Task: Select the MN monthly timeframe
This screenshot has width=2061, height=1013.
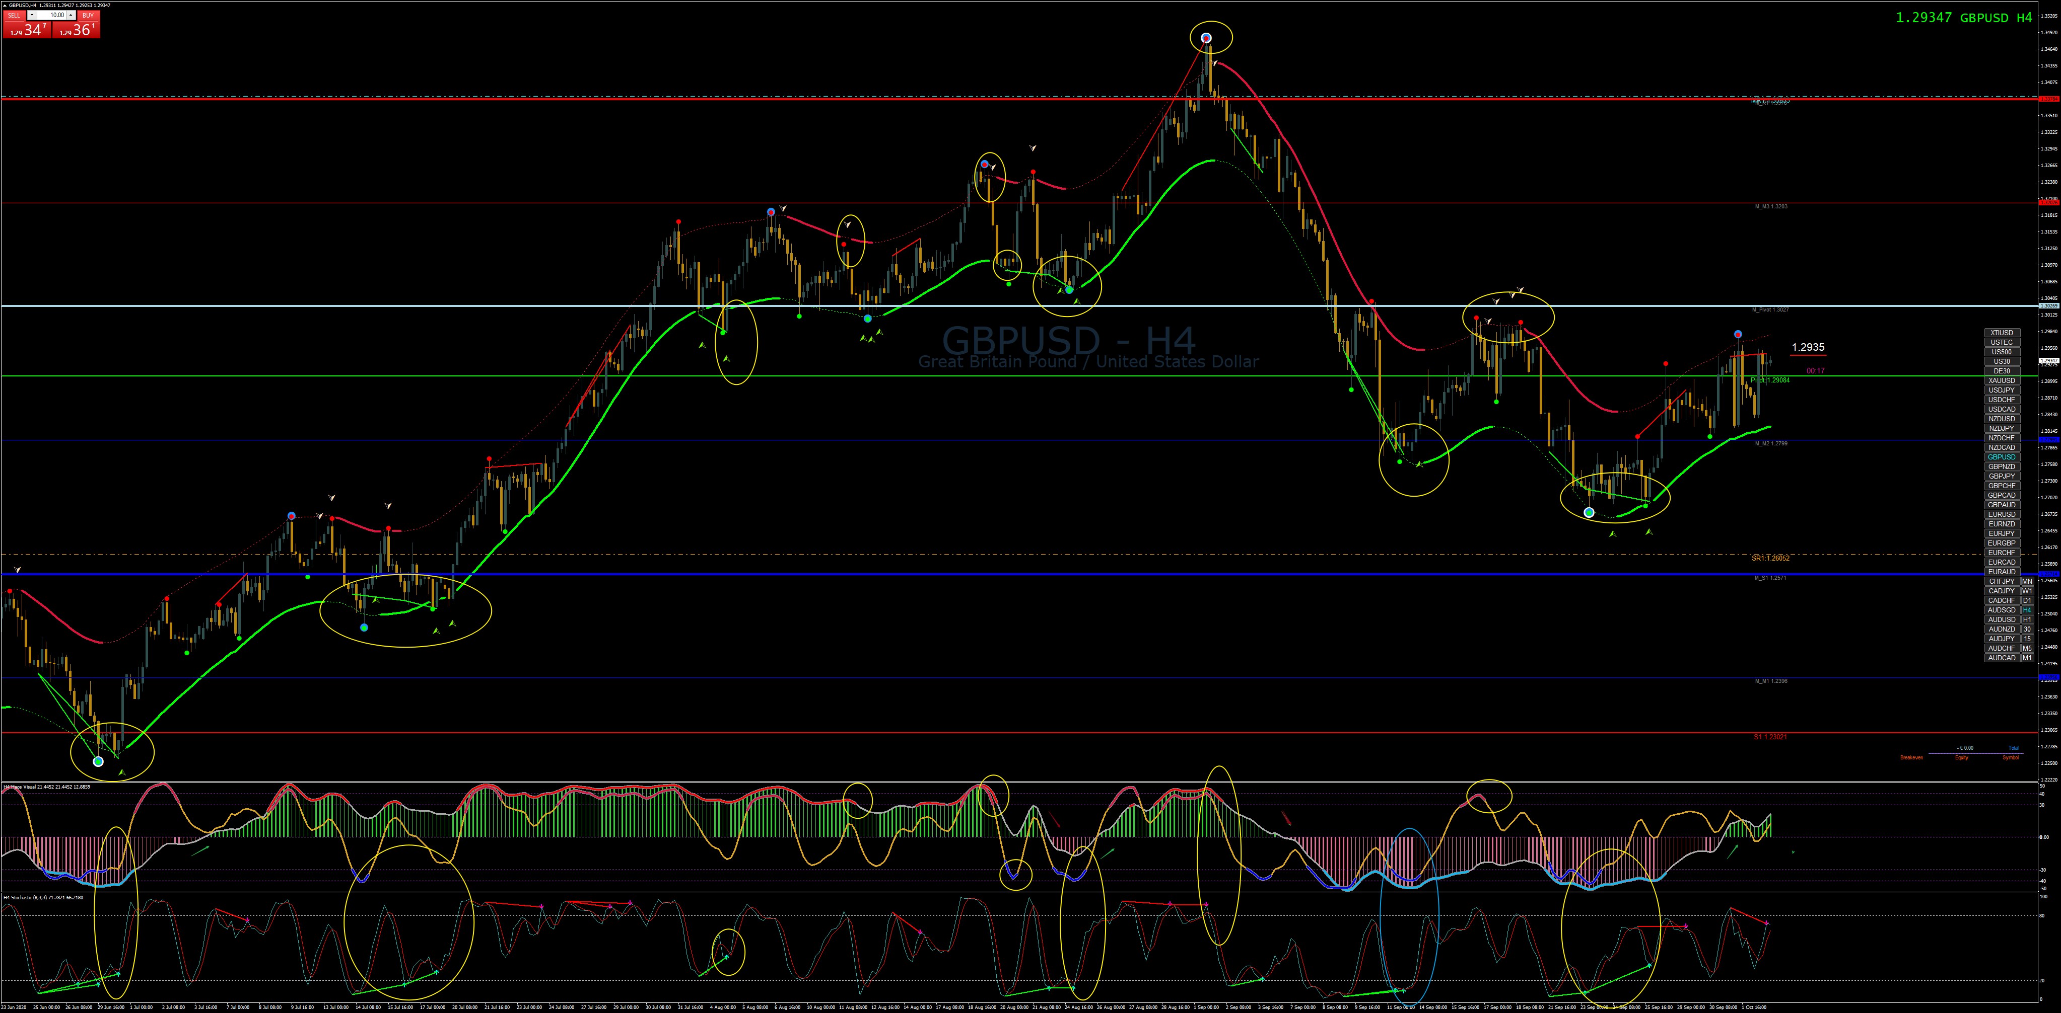Action: 2027,581
